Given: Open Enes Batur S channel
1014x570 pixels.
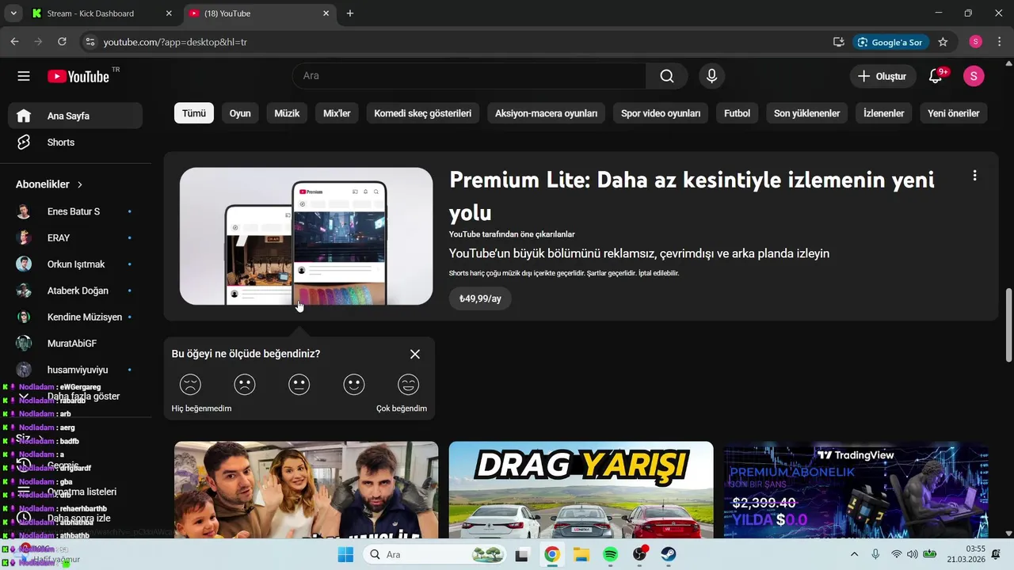Looking at the screenshot, I should pyautogui.click(x=75, y=211).
